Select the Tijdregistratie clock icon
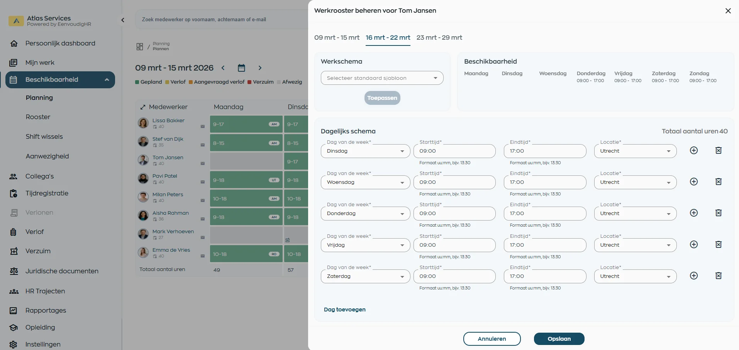Image resolution: width=739 pixels, height=350 pixels. 14,194
